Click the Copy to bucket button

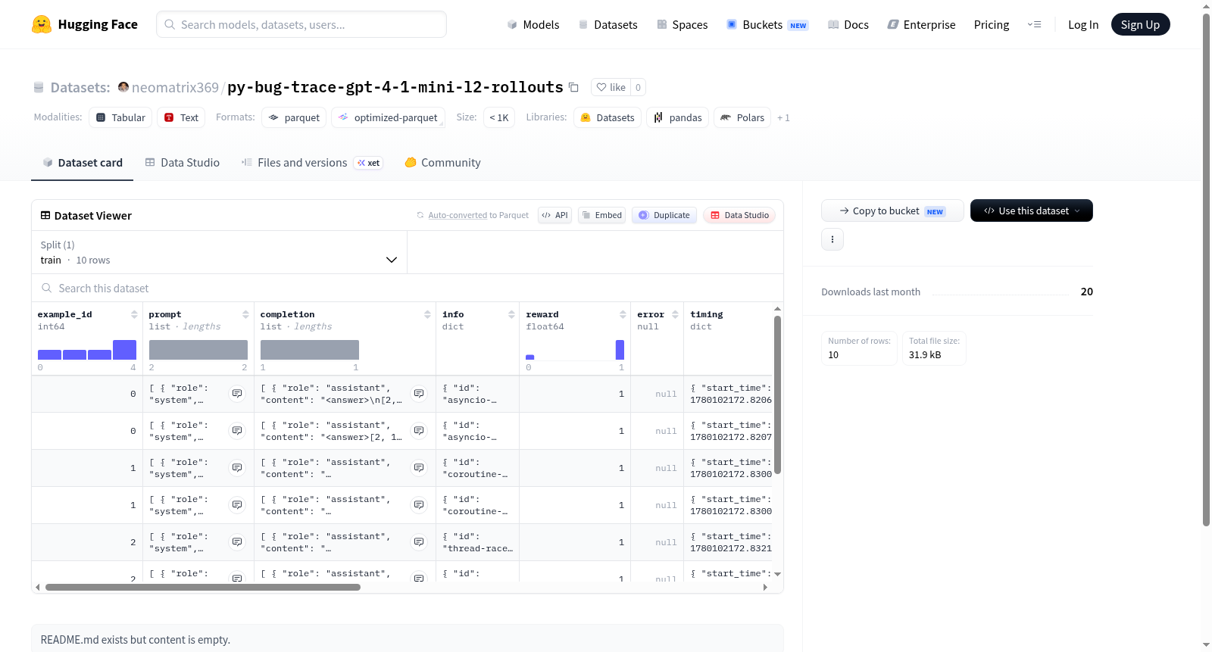[x=892, y=211]
